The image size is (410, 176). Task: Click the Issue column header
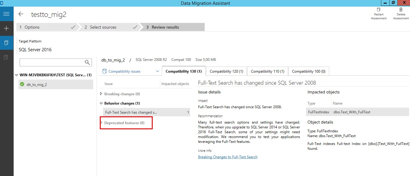[109, 84]
